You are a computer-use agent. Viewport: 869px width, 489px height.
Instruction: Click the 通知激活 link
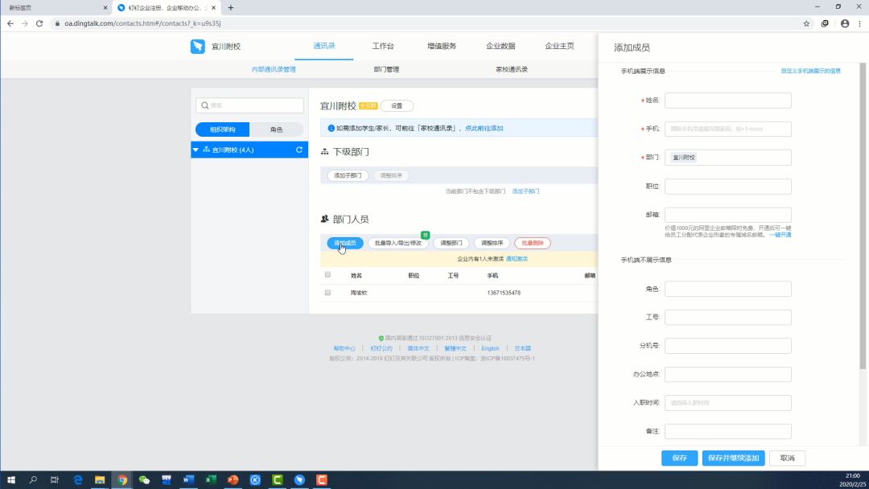pos(517,259)
